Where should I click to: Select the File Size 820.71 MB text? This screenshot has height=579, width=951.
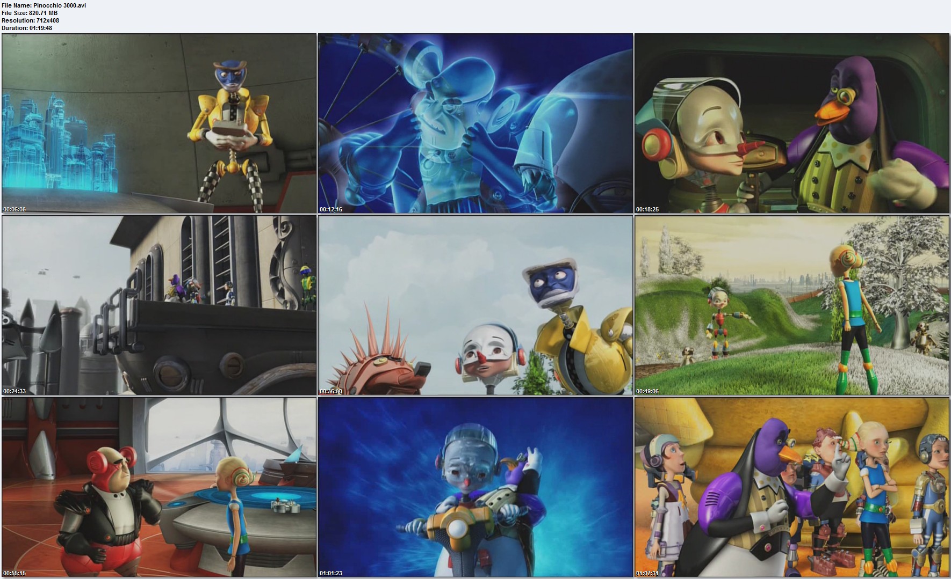[x=30, y=13]
